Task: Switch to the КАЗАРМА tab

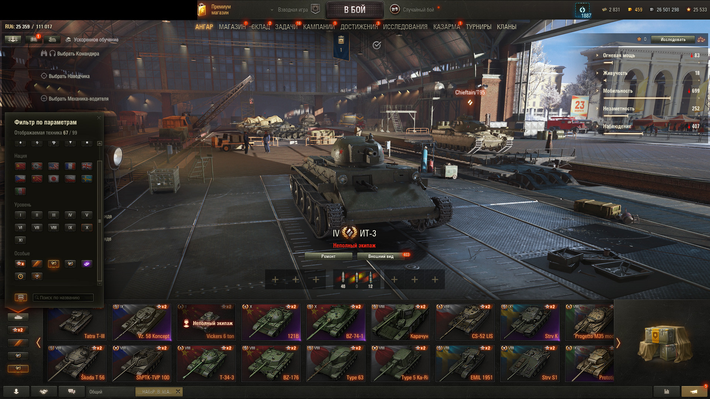Action: (x=446, y=27)
